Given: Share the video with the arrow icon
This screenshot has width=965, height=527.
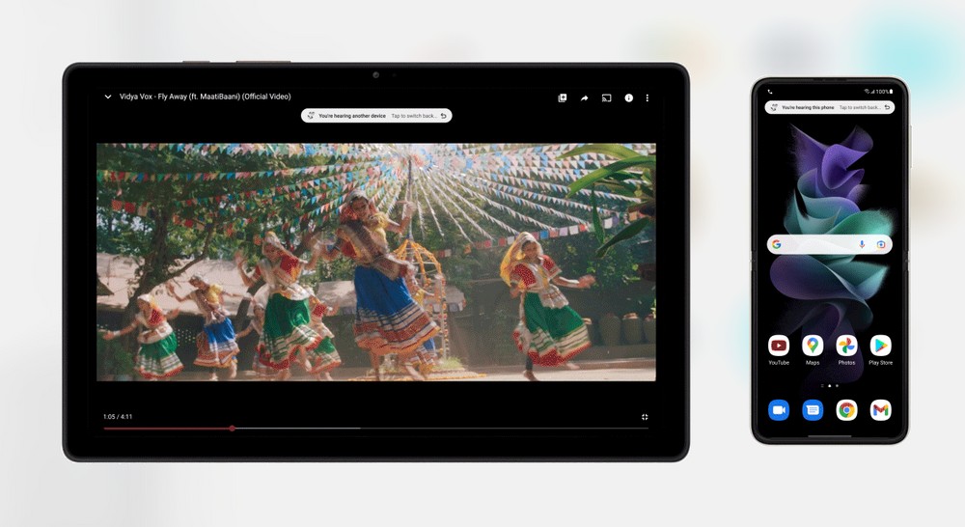Looking at the screenshot, I should 584,97.
